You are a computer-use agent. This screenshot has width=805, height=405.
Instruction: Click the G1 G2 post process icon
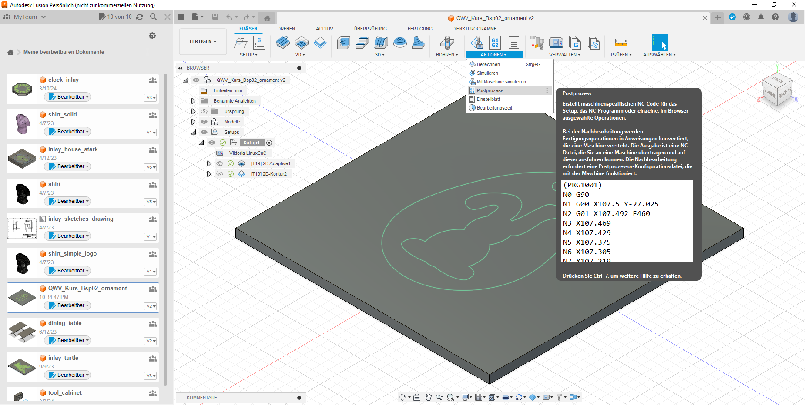point(495,43)
